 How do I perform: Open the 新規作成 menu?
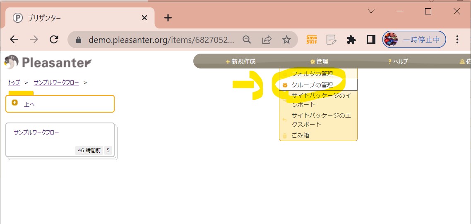(x=240, y=61)
